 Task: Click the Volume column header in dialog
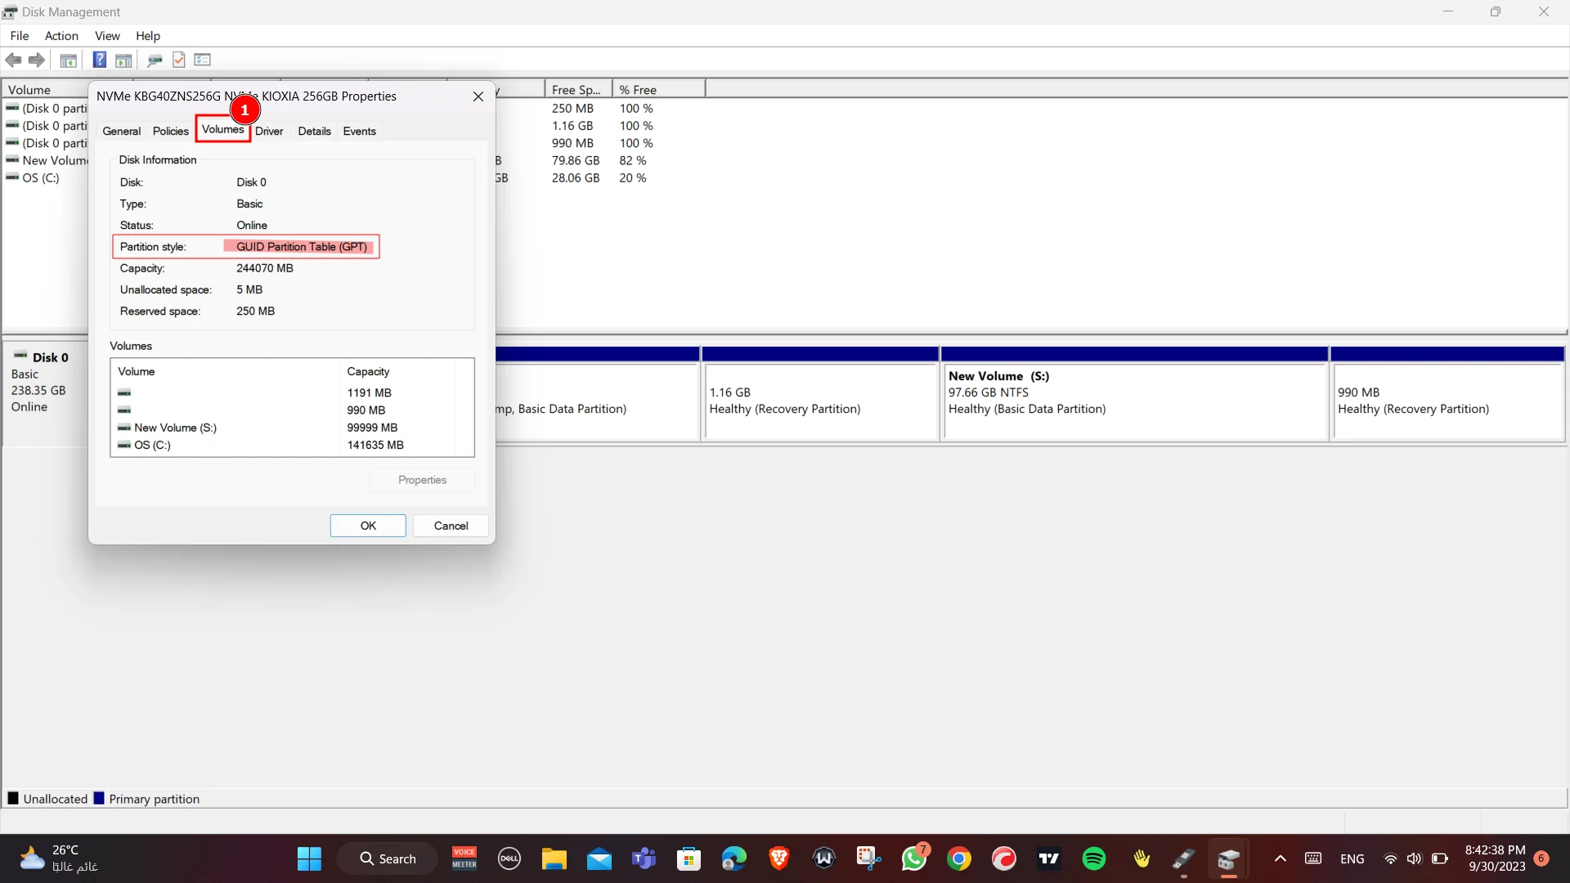226,371
